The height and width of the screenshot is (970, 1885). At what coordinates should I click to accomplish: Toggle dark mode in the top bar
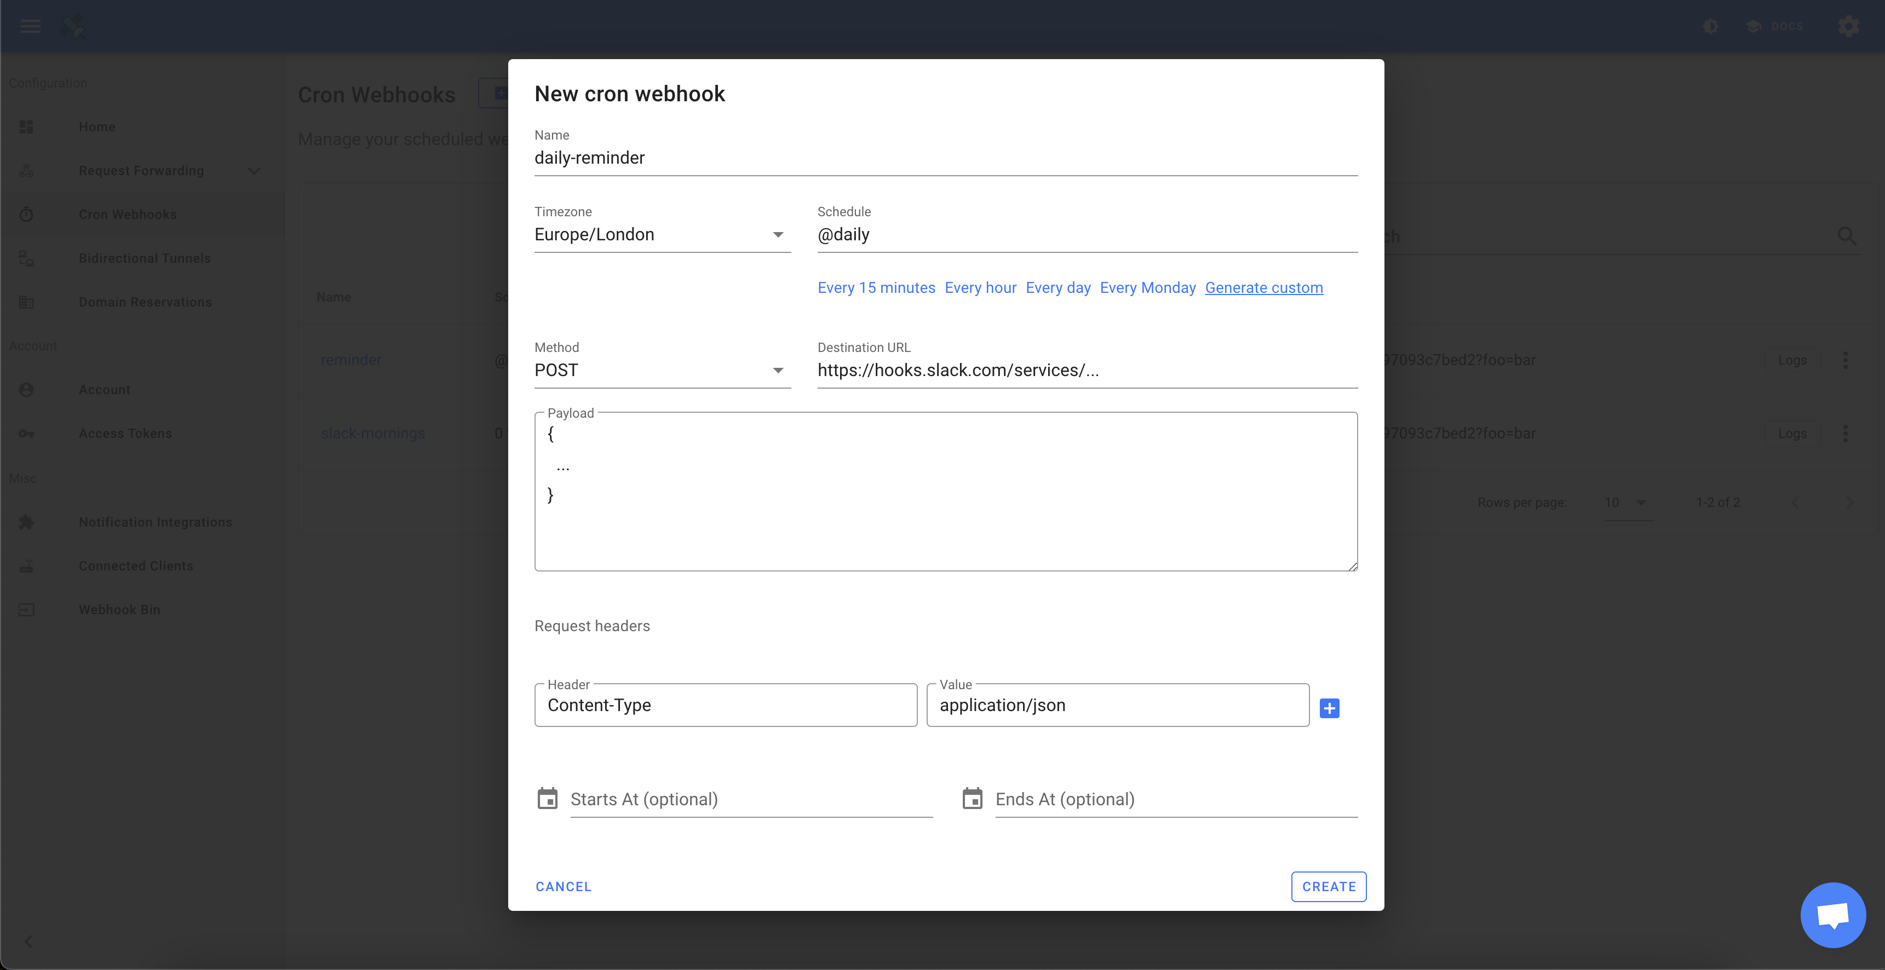click(x=1710, y=26)
